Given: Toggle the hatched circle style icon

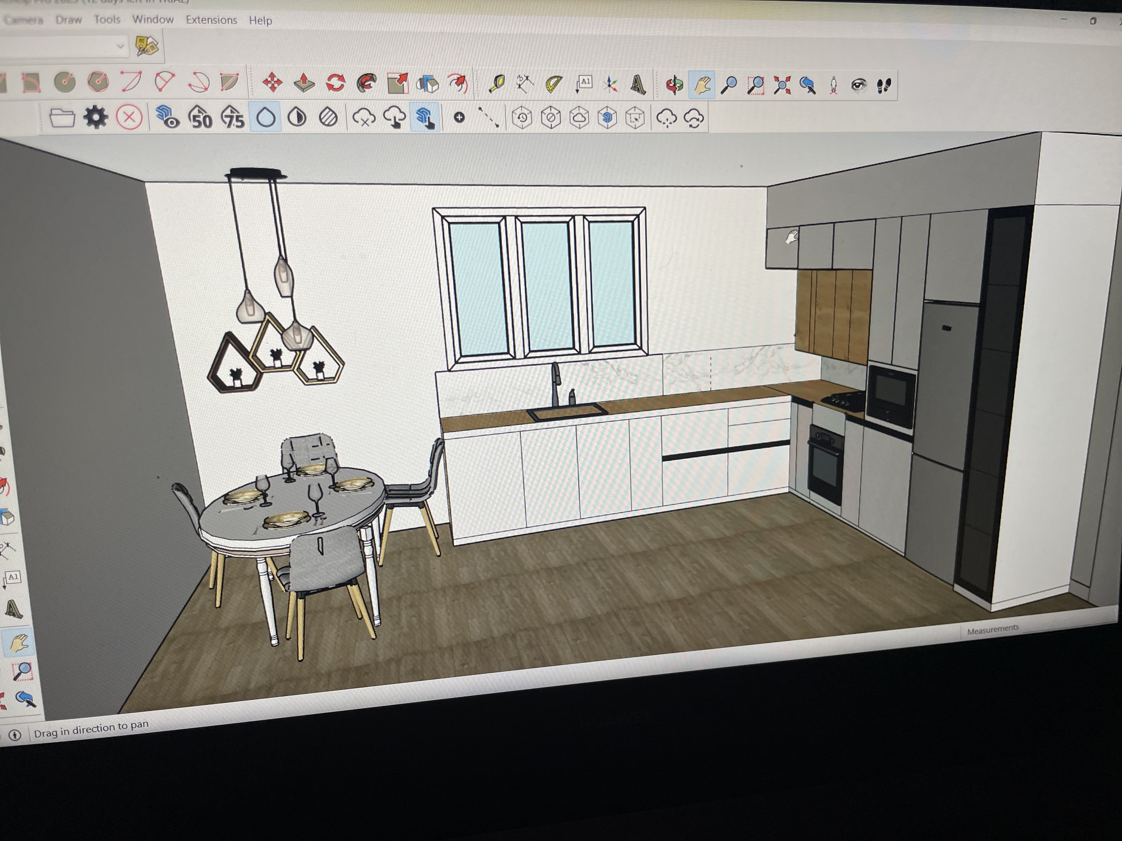Looking at the screenshot, I should (328, 118).
